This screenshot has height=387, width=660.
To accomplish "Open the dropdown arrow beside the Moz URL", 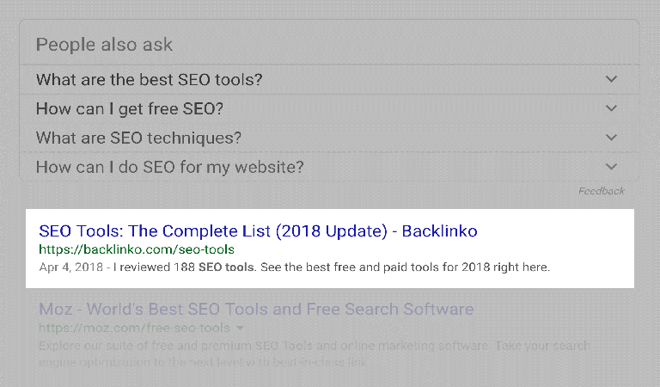I will (240, 328).
